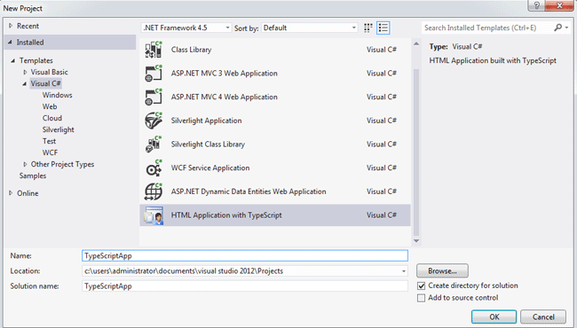The height and width of the screenshot is (328, 577).
Task: Collapse the Installed section
Action: tap(10, 43)
